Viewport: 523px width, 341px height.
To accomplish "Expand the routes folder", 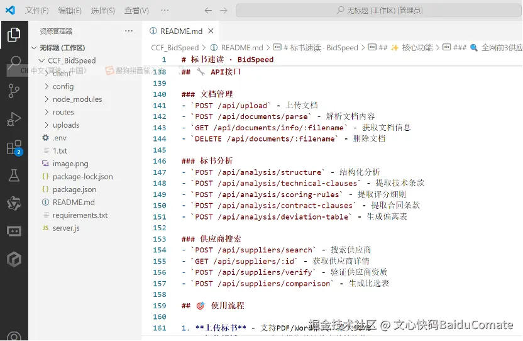I will tap(47, 112).
